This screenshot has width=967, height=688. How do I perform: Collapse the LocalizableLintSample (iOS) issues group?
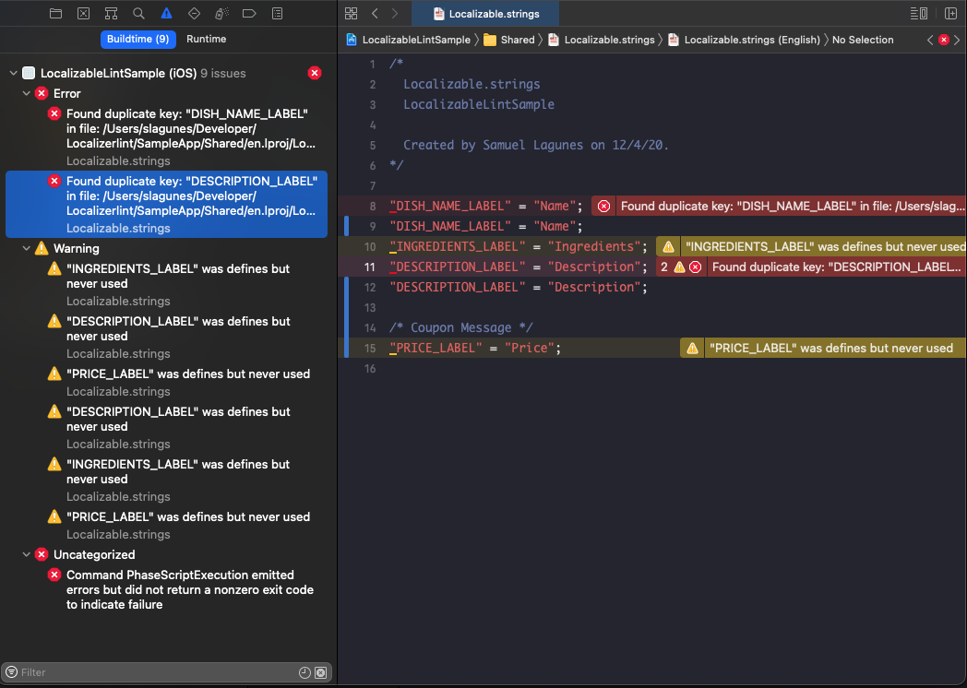click(13, 73)
